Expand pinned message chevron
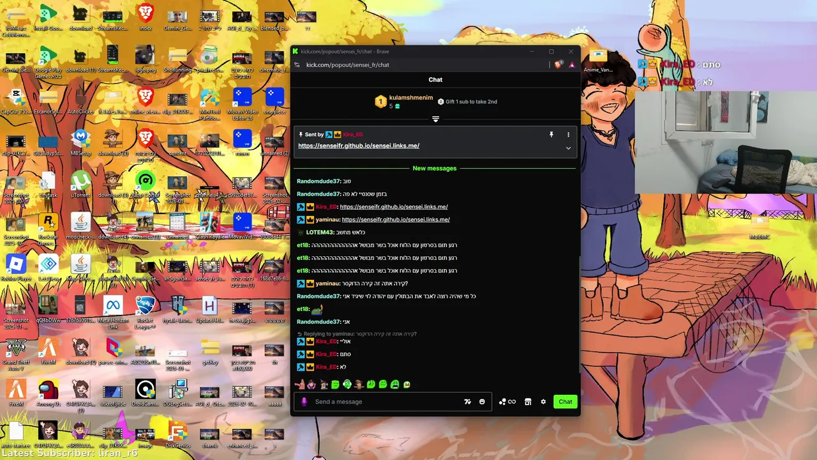 click(x=568, y=148)
